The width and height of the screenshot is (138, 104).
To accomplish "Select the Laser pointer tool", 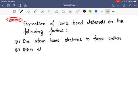I will (x=78, y=12).
